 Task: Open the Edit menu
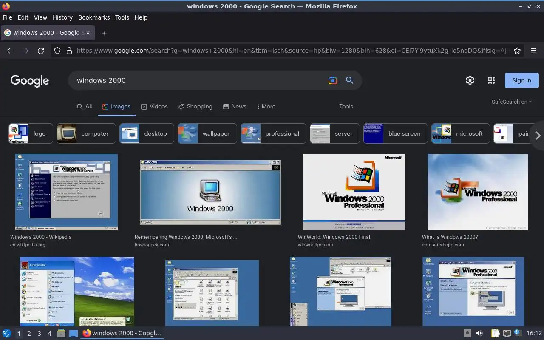[x=23, y=17]
